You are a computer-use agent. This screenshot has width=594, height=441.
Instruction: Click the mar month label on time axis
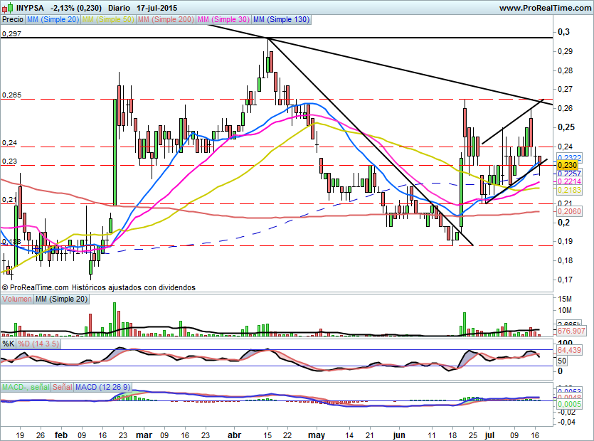tap(144, 435)
